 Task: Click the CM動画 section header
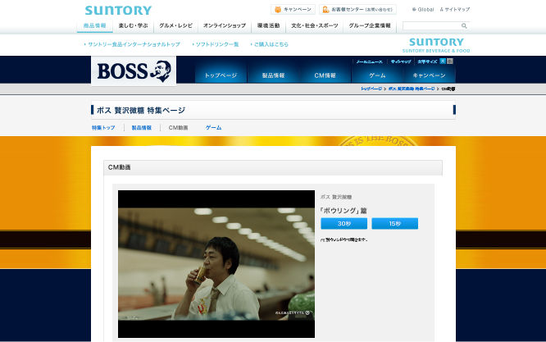[273, 167]
